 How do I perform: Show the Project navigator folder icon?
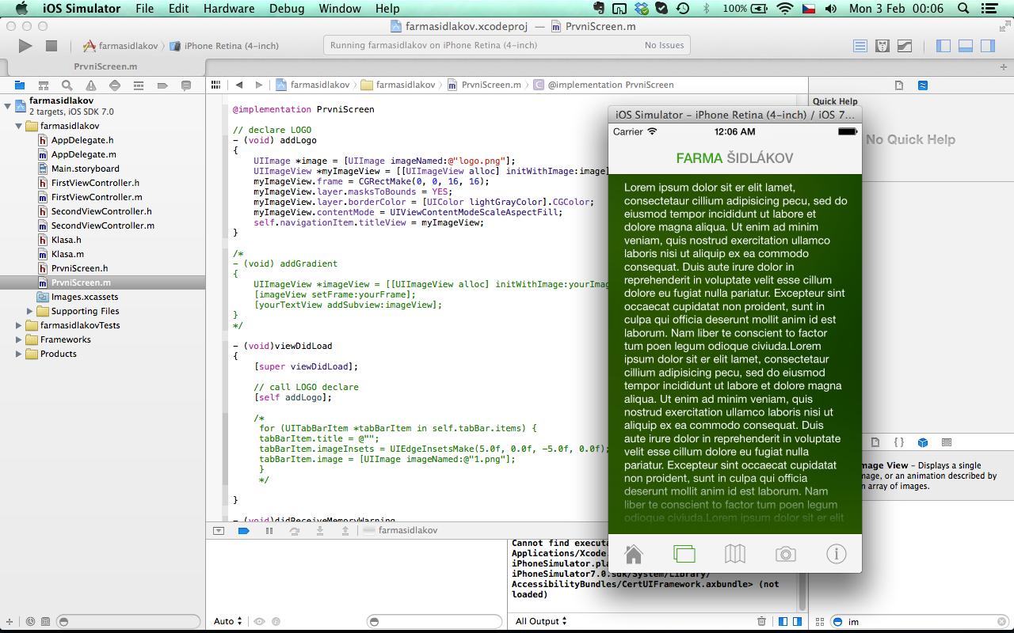click(20, 85)
